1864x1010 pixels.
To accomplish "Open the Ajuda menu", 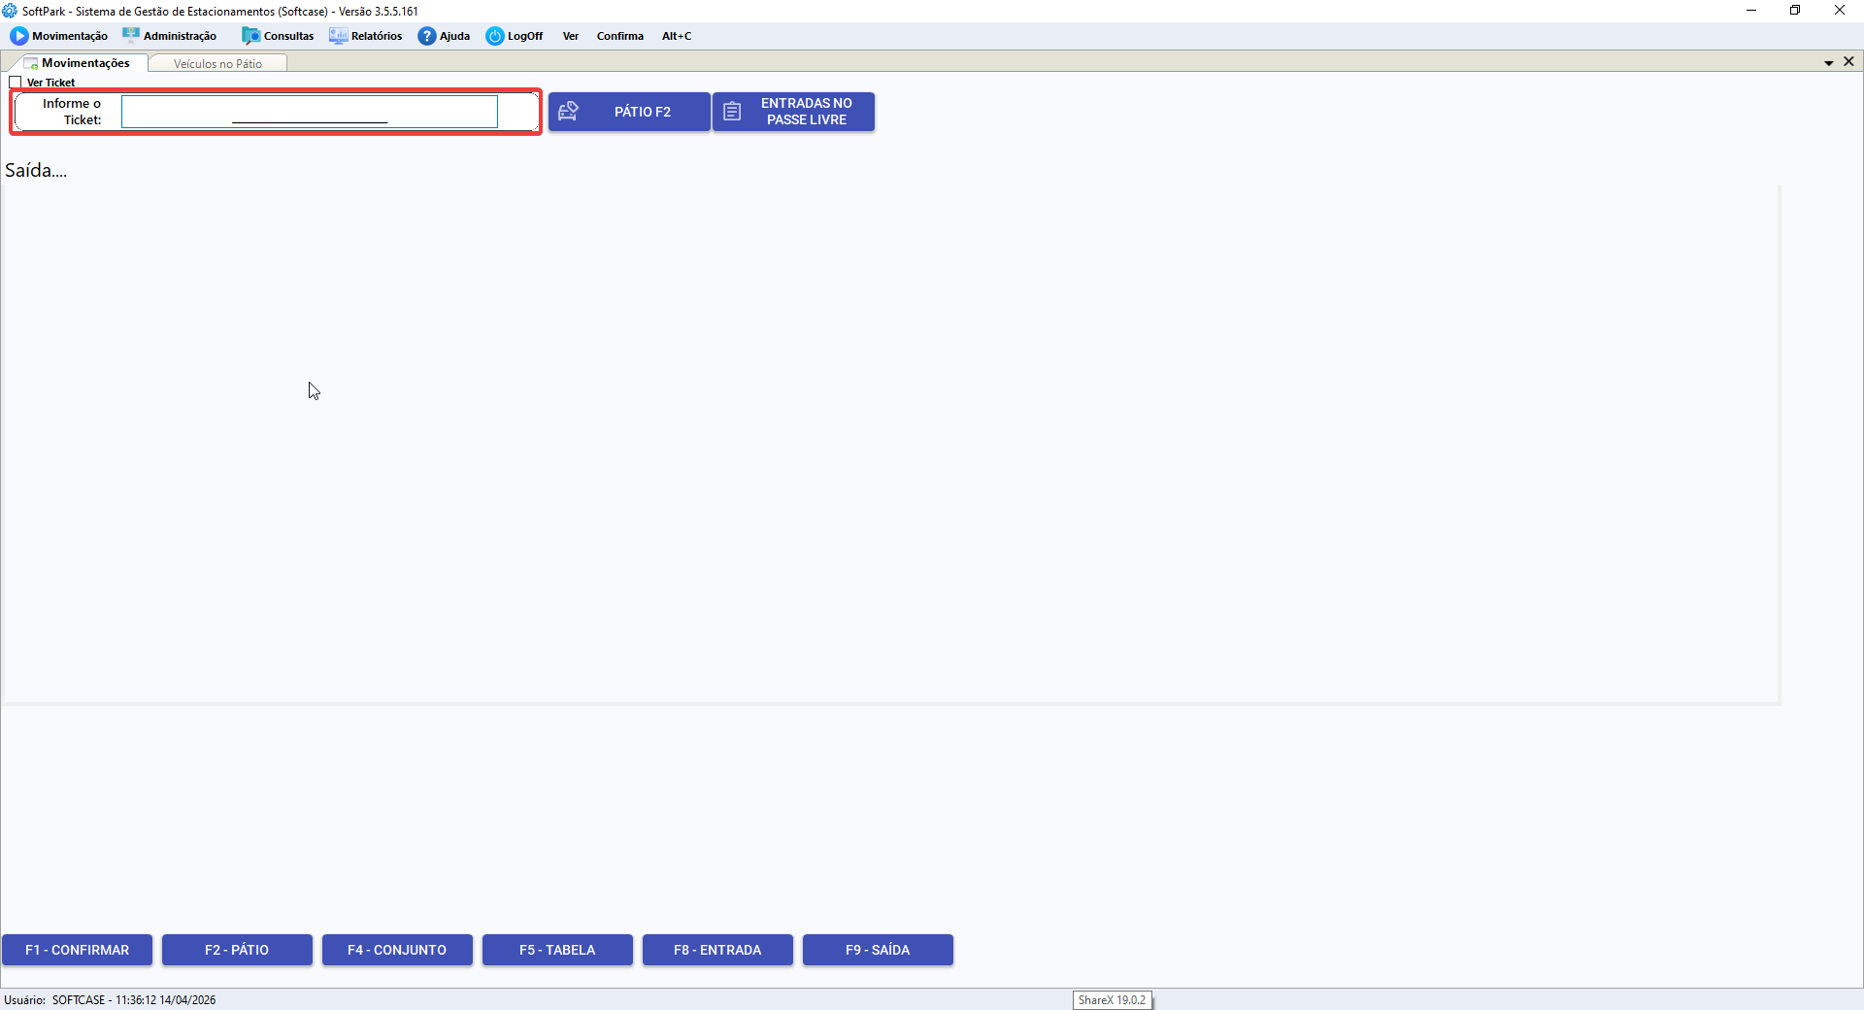I will click(445, 36).
